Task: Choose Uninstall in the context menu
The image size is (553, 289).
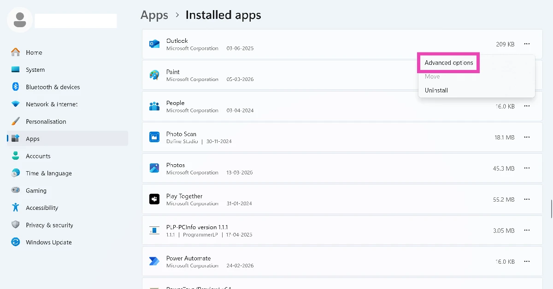Action: point(436,90)
